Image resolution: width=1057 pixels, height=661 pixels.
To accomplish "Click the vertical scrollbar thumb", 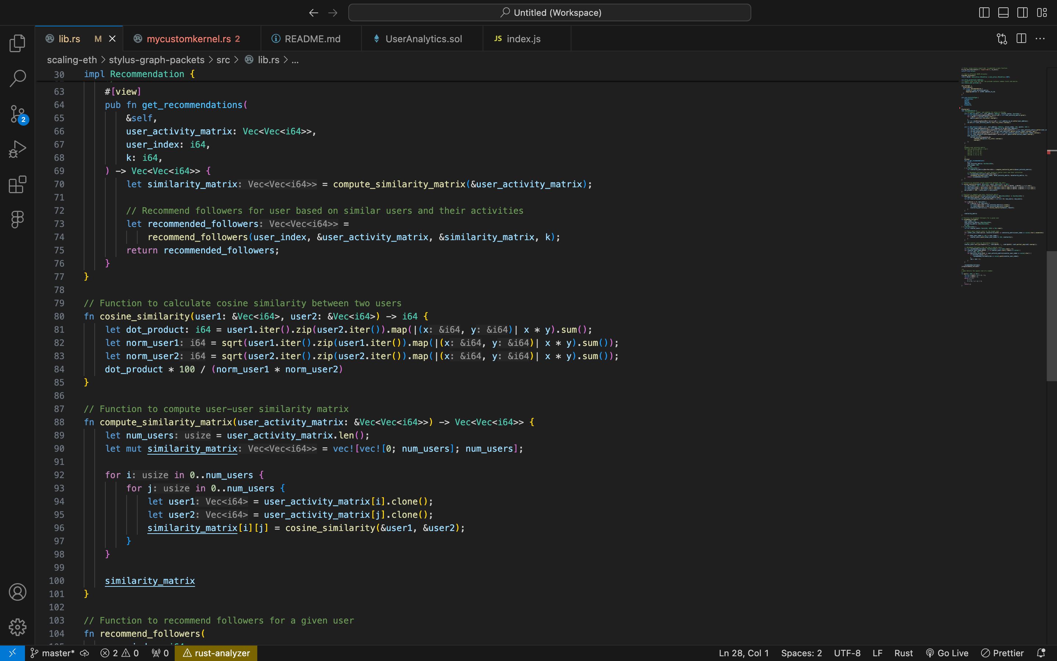I will 1051,316.
